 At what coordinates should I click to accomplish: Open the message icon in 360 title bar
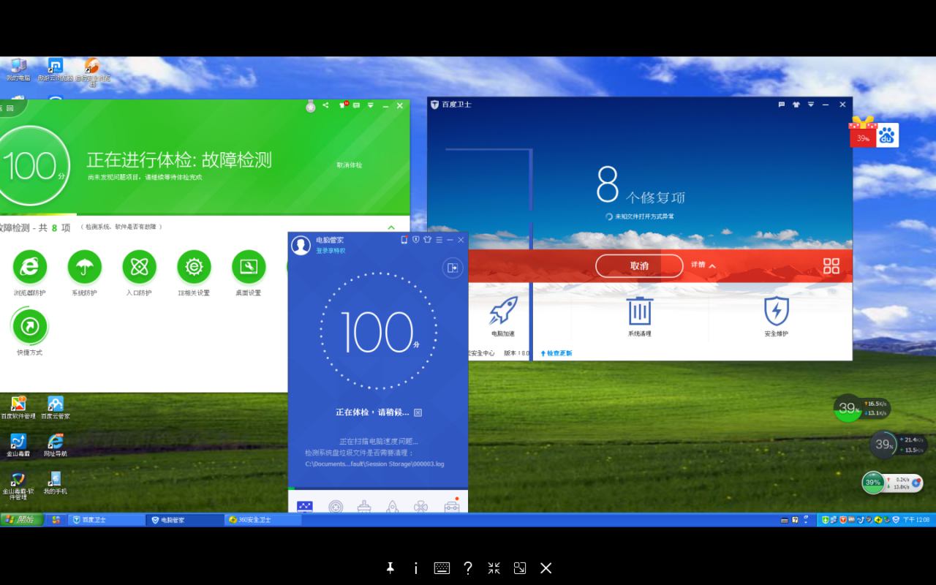(x=356, y=105)
